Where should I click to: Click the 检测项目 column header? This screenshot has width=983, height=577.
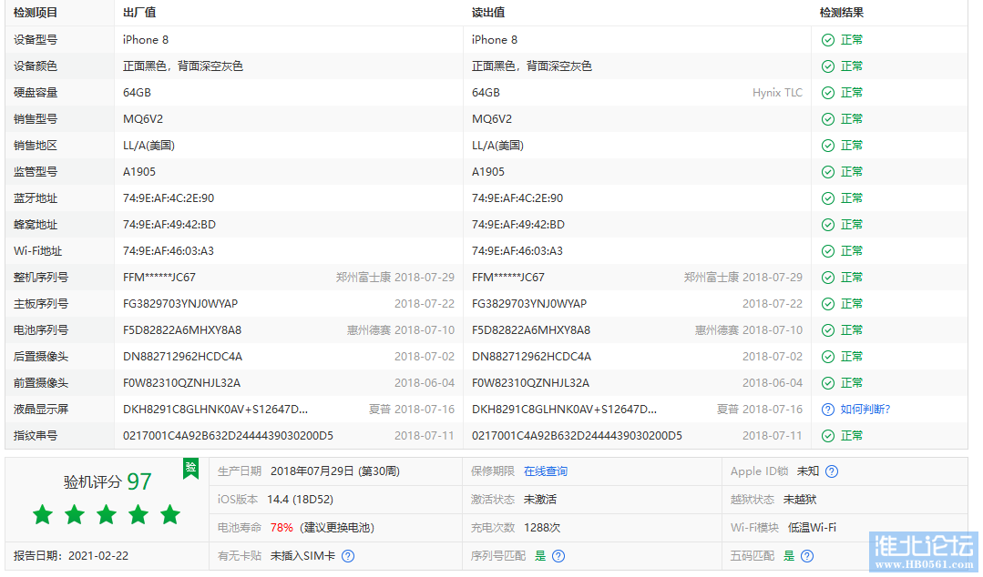36,13
